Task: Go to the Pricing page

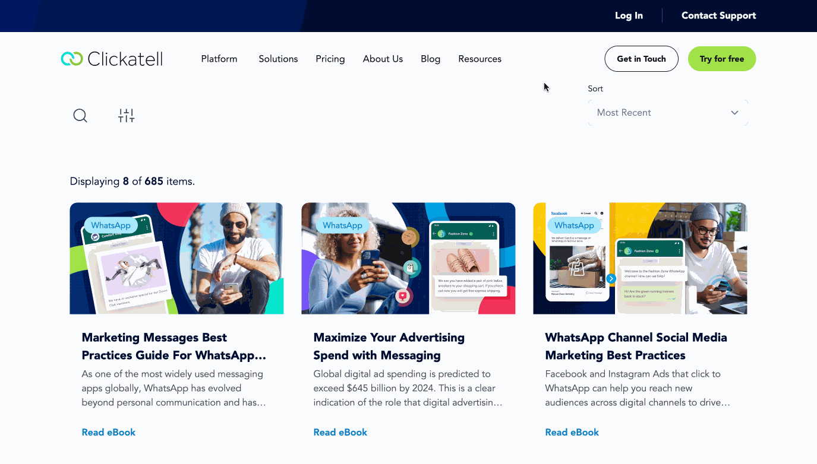Action: coord(330,59)
